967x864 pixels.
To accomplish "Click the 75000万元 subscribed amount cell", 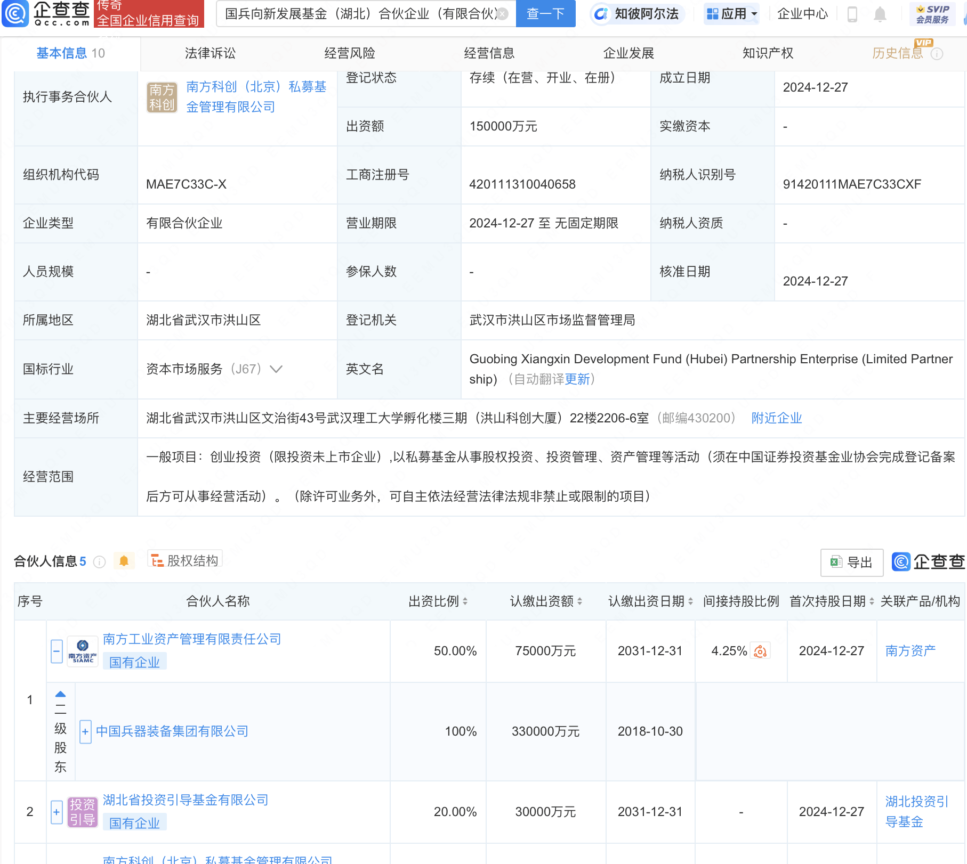I will tap(545, 651).
